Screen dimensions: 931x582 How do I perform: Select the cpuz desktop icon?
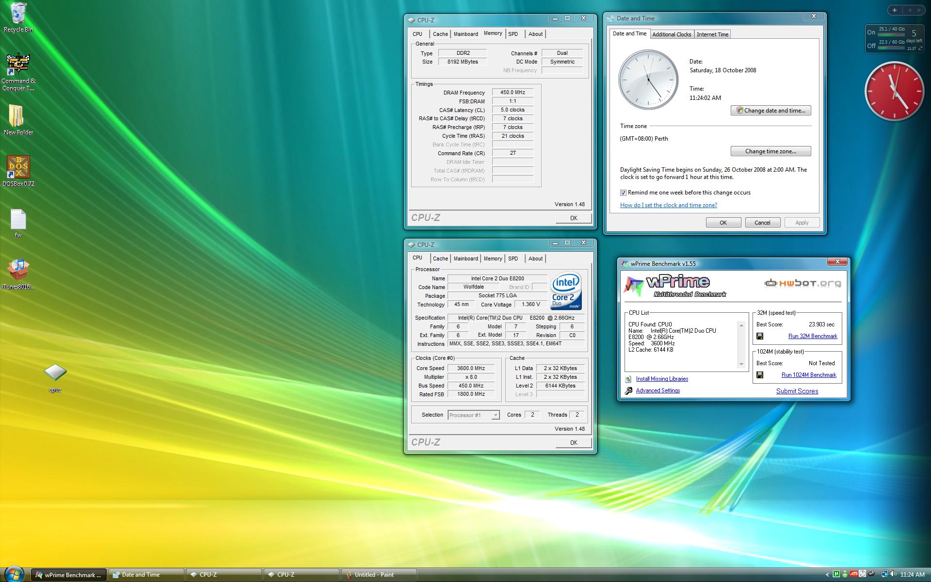[55, 378]
